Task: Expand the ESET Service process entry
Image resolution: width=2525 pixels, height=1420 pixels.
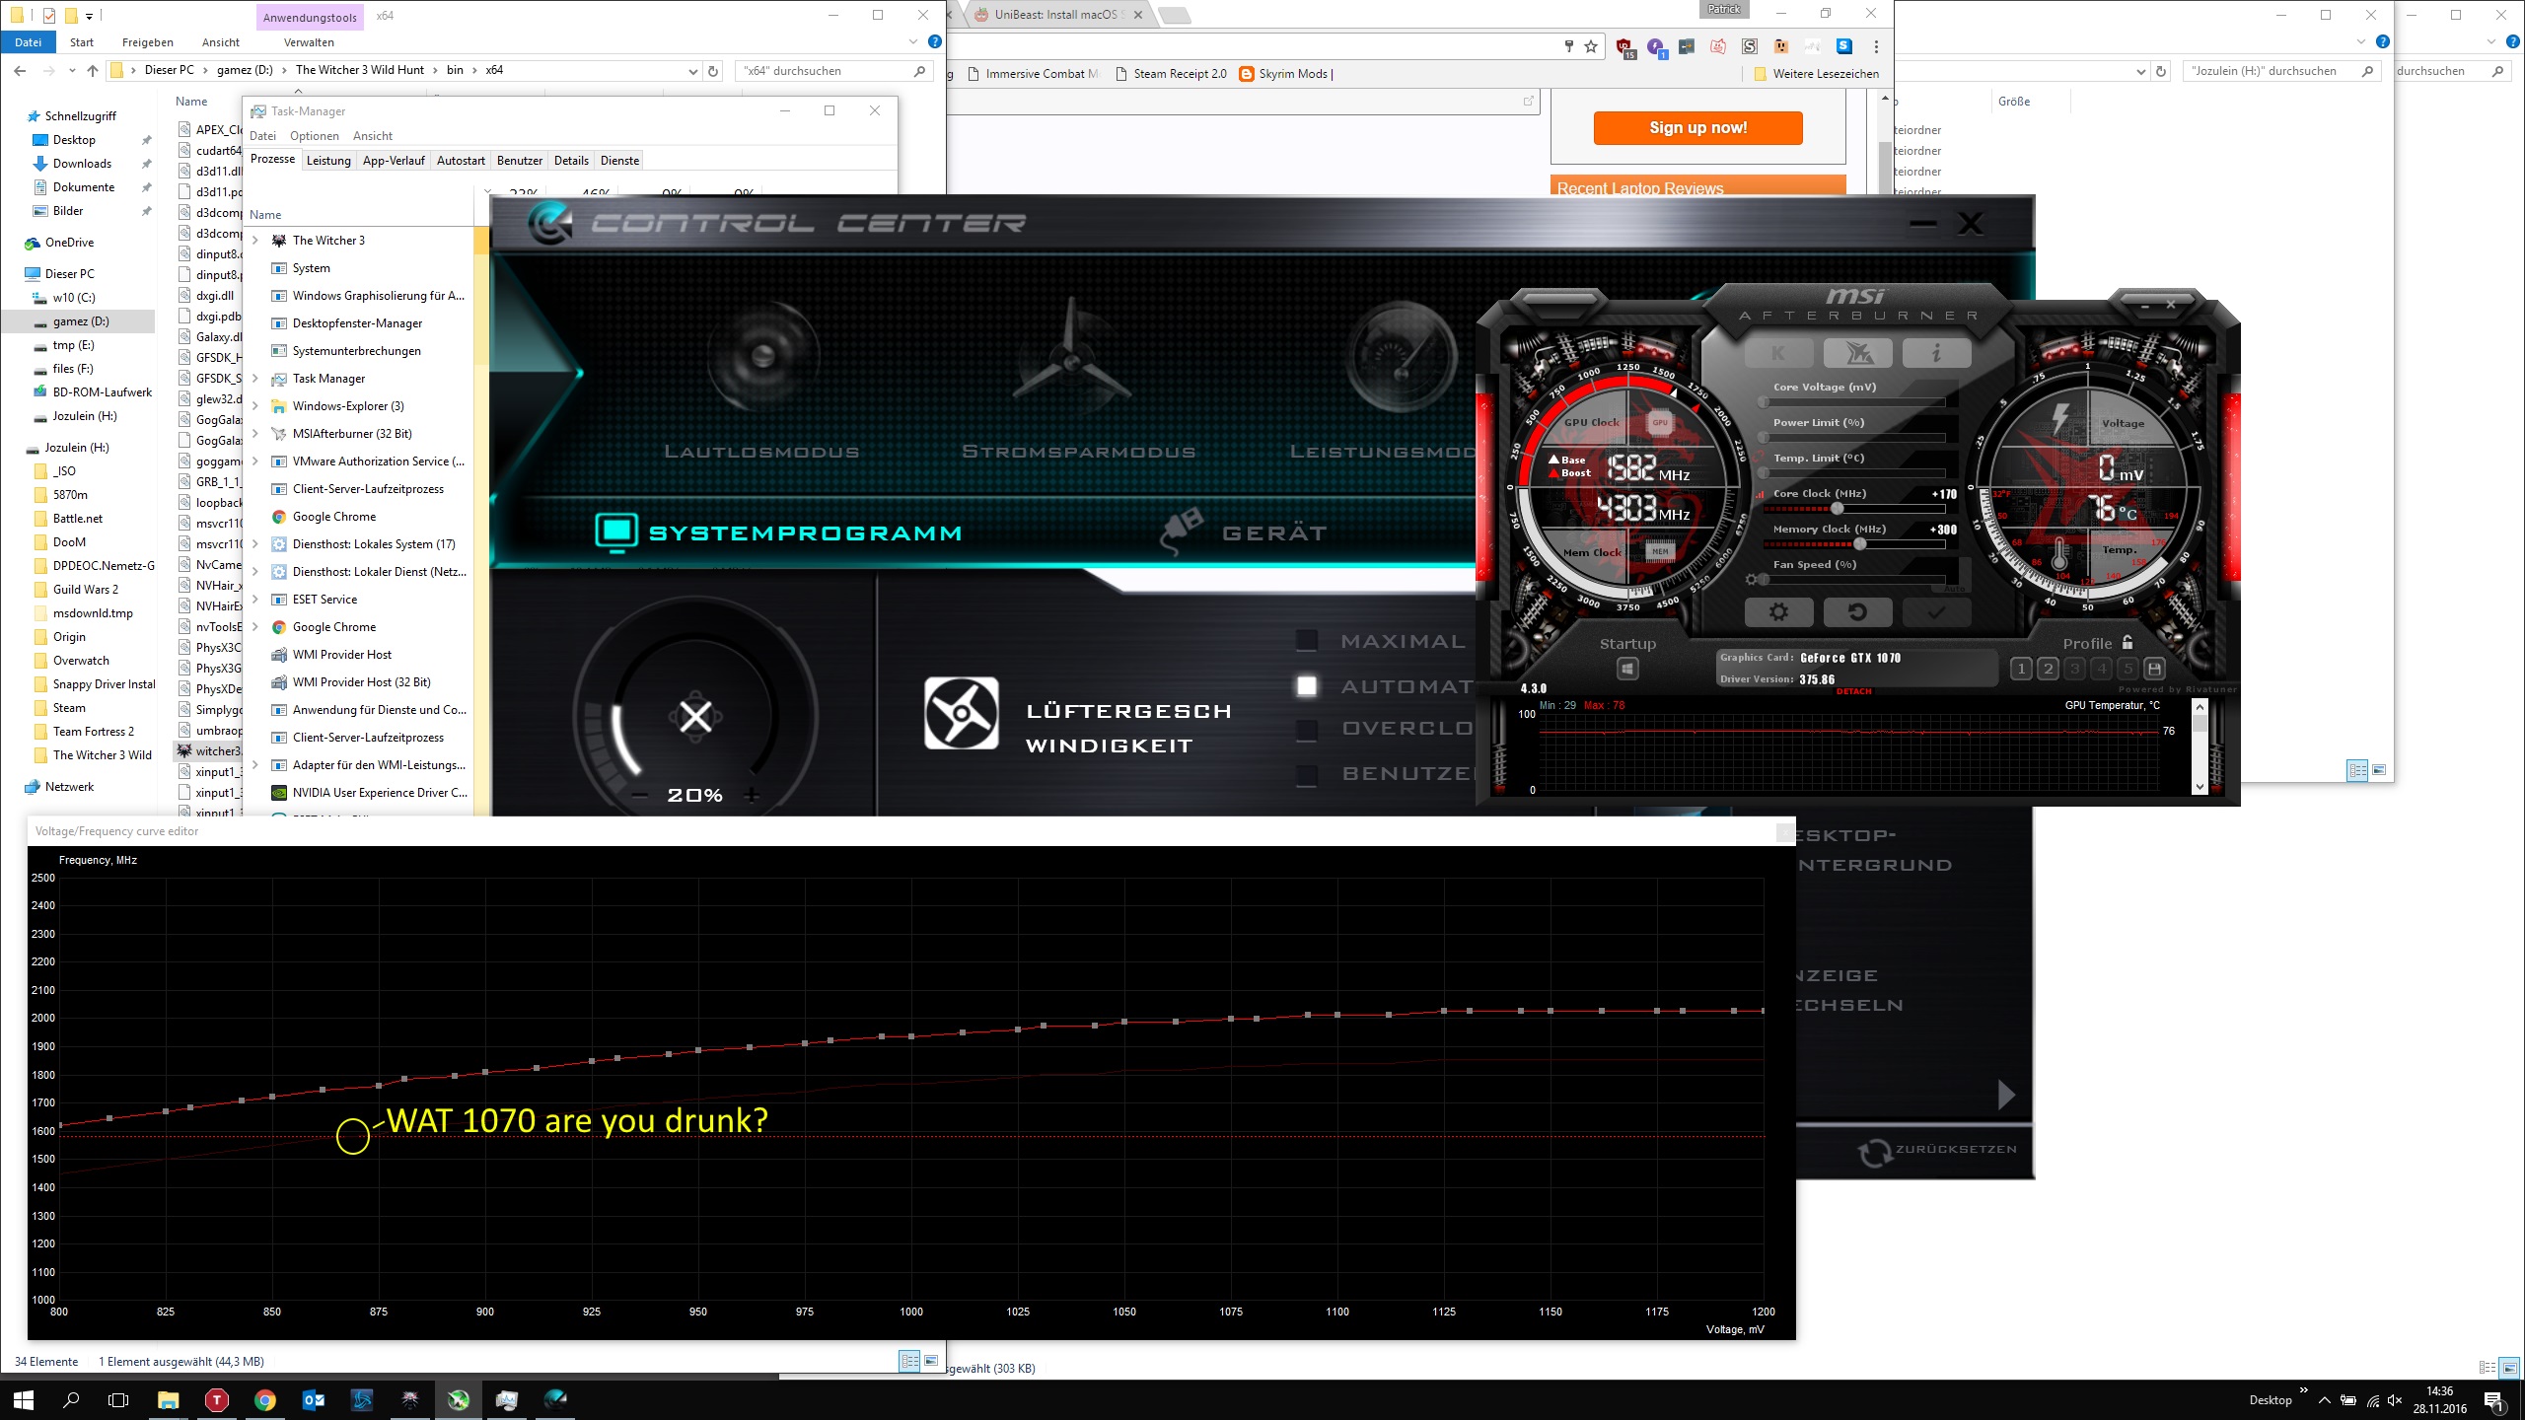Action: click(x=255, y=600)
